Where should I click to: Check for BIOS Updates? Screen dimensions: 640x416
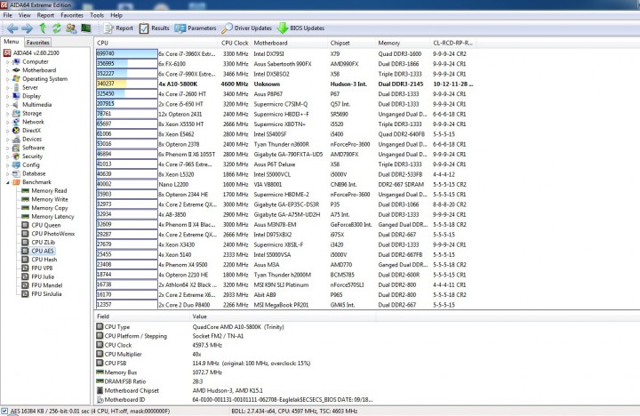pos(300,28)
